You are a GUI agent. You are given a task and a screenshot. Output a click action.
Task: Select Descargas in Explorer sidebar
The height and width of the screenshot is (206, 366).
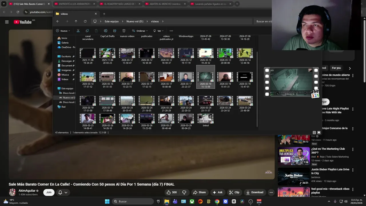[66, 61]
